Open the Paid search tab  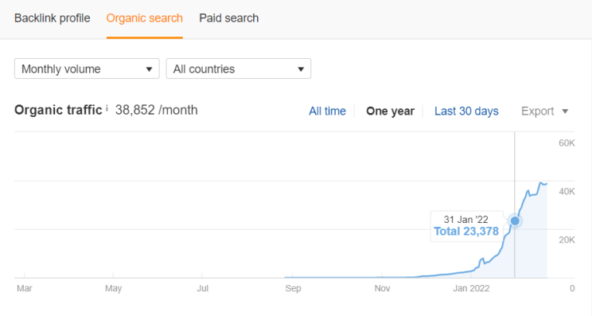229,18
